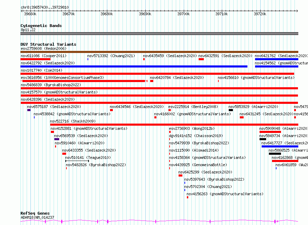The width and height of the screenshot is (308, 225).
Task: Click nsv5702304 (Chuang2021) label
Action: (208, 187)
